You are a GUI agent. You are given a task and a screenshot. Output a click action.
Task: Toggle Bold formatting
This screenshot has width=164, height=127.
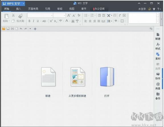30,21
